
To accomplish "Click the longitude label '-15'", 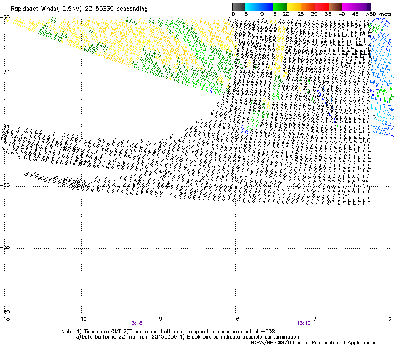I will coord(5,319).
